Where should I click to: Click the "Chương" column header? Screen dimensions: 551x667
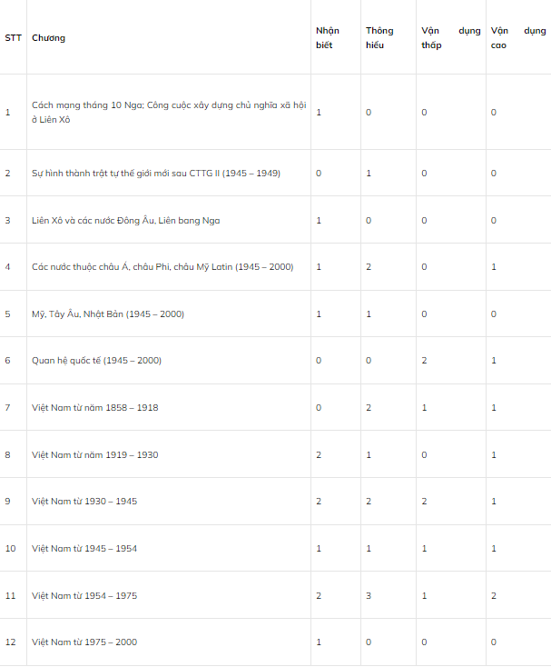pyautogui.click(x=49, y=38)
